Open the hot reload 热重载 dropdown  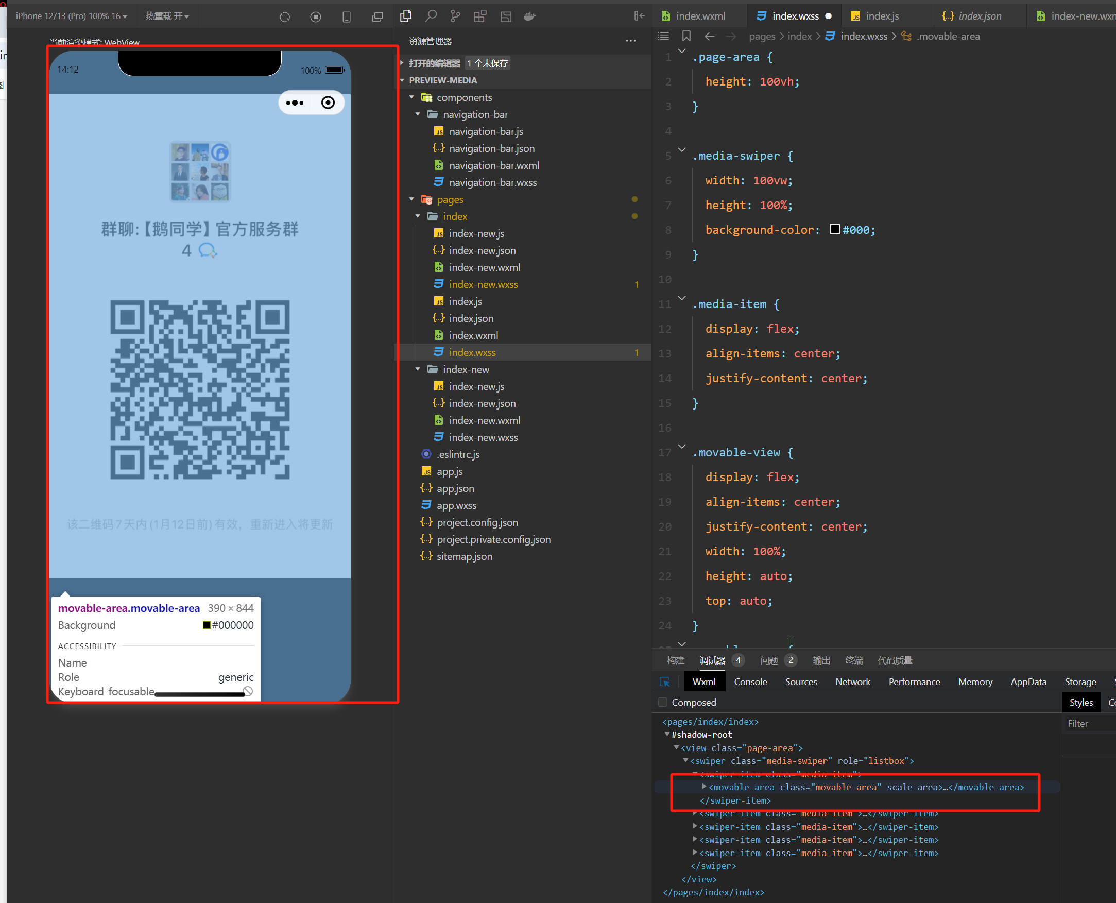(x=167, y=16)
